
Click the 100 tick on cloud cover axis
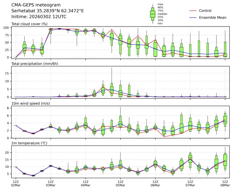click(x=7, y=28)
